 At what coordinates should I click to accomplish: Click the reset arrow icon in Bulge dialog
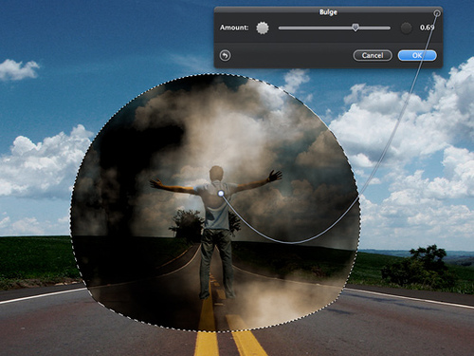coord(225,56)
